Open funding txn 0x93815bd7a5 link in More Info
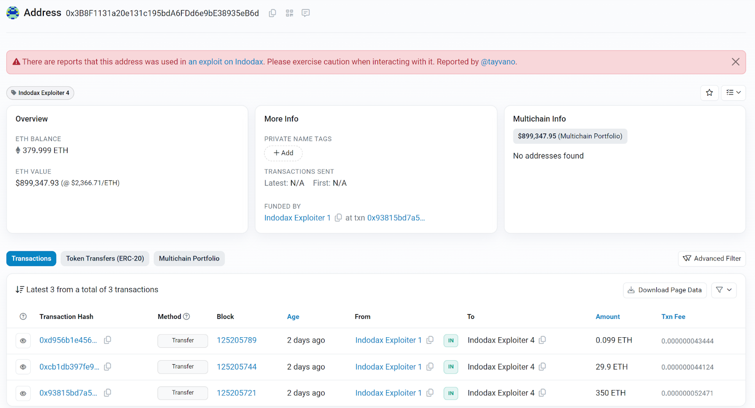Screen dimensions: 755x408 396,218
